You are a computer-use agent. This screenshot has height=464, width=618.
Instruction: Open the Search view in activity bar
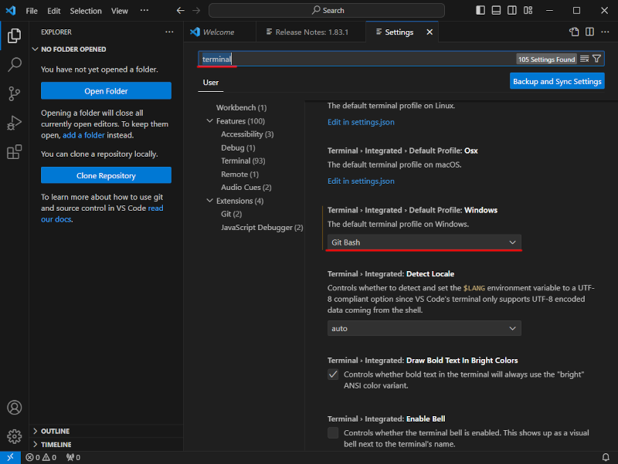point(14,65)
